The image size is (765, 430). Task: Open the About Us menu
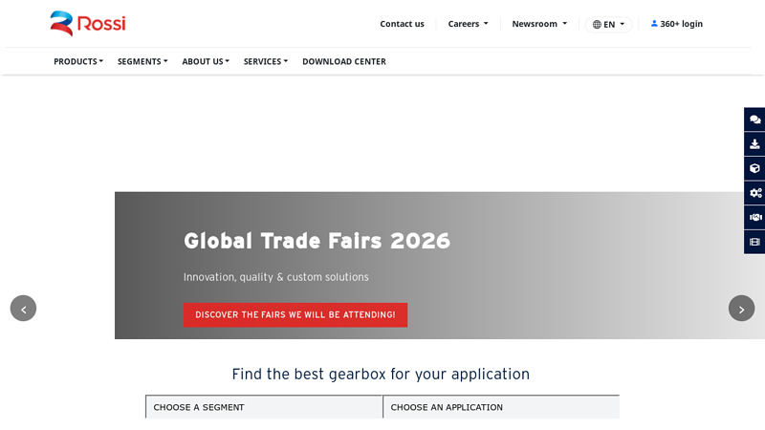[x=206, y=61]
